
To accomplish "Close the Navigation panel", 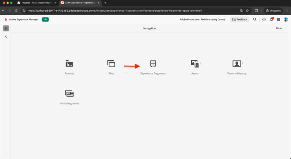I will pos(279,28).
